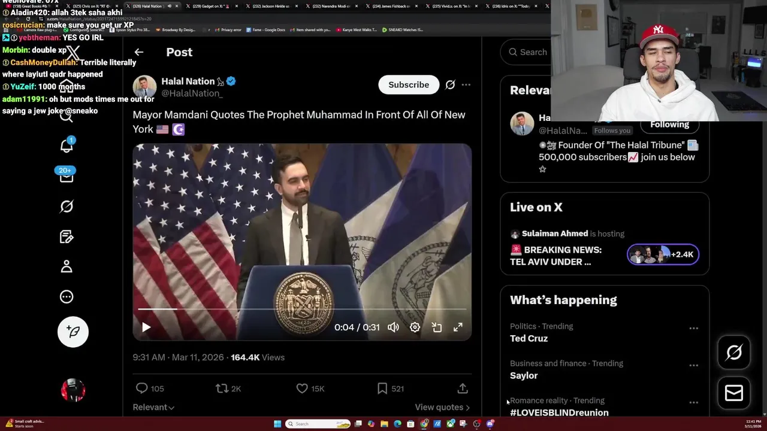Open Profile icon in left sidebar
The image size is (767, 431).
tap(67, 266)
